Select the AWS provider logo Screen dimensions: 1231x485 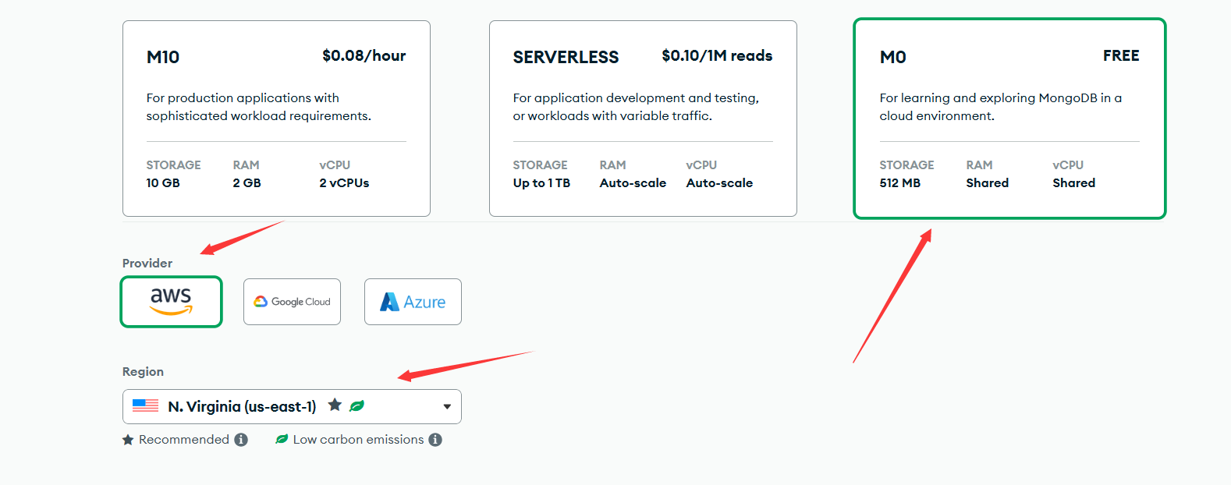[x=171, y=301]
